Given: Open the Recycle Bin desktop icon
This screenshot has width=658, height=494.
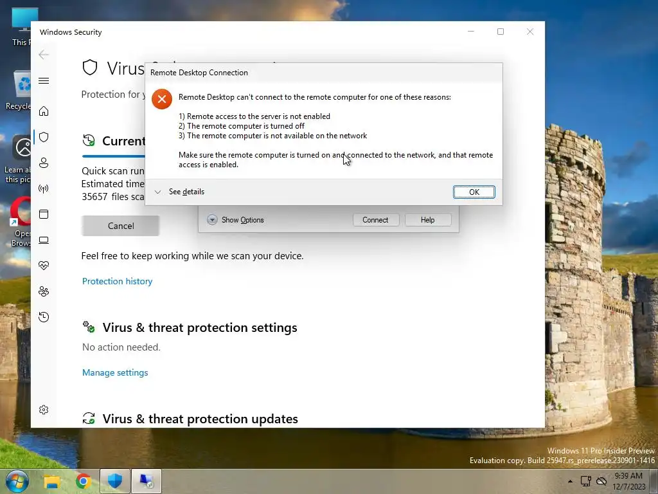Looking at the screenshot, I should [19, 90].
